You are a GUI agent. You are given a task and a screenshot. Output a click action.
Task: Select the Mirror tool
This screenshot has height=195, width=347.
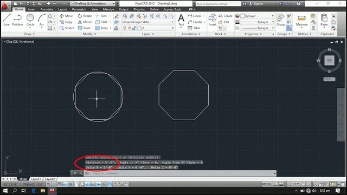click(85, 22)
